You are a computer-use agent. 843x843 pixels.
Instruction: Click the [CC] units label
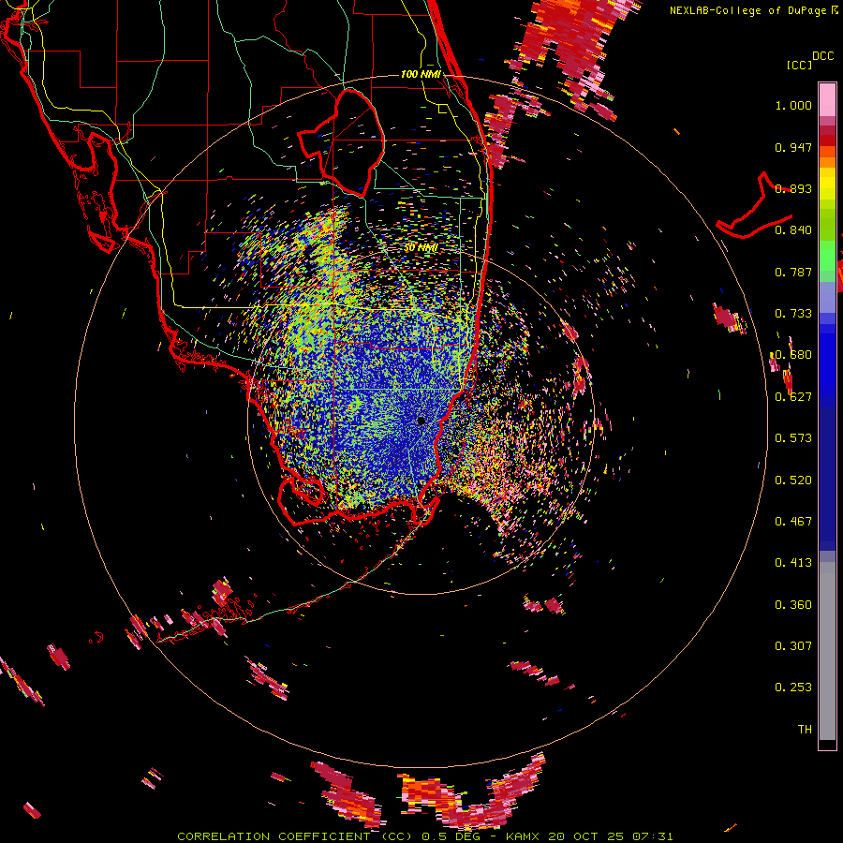tap(799, 65)
